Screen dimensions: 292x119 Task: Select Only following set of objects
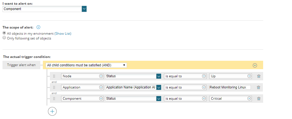click(x=4, y=38)
